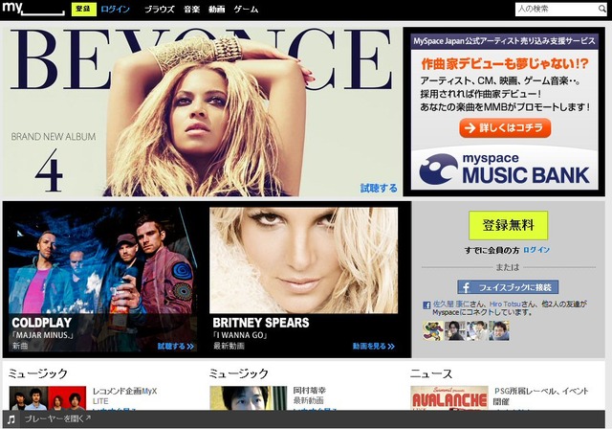Click the ログイン link in top navigation
Image resolution: width=612 pixels, height=429 pixels.
[116, 10]
